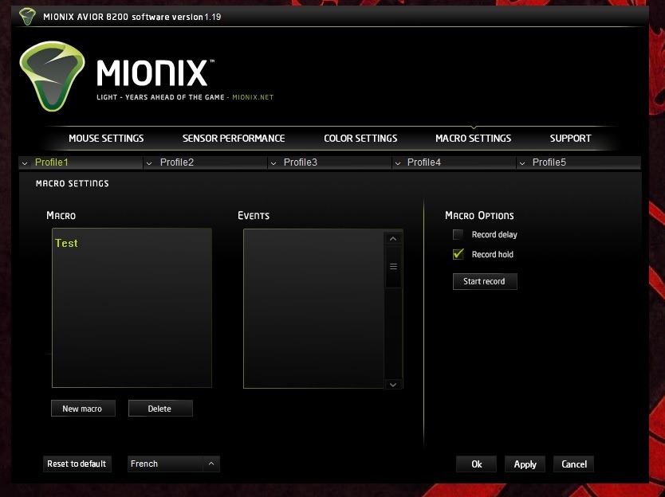Confirm with the Ok button
The image size is (665, 497).
click(476, 464)
